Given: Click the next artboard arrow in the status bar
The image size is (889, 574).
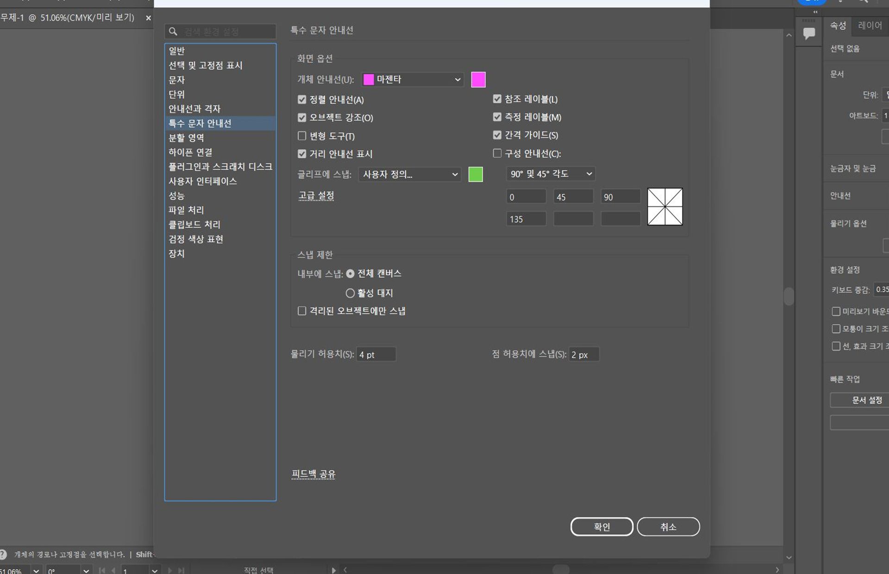Looking at the screenshot, I should 169,570.
